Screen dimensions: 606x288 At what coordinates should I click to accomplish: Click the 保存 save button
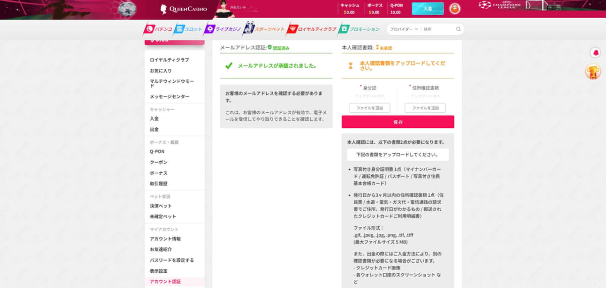(398, 122)
